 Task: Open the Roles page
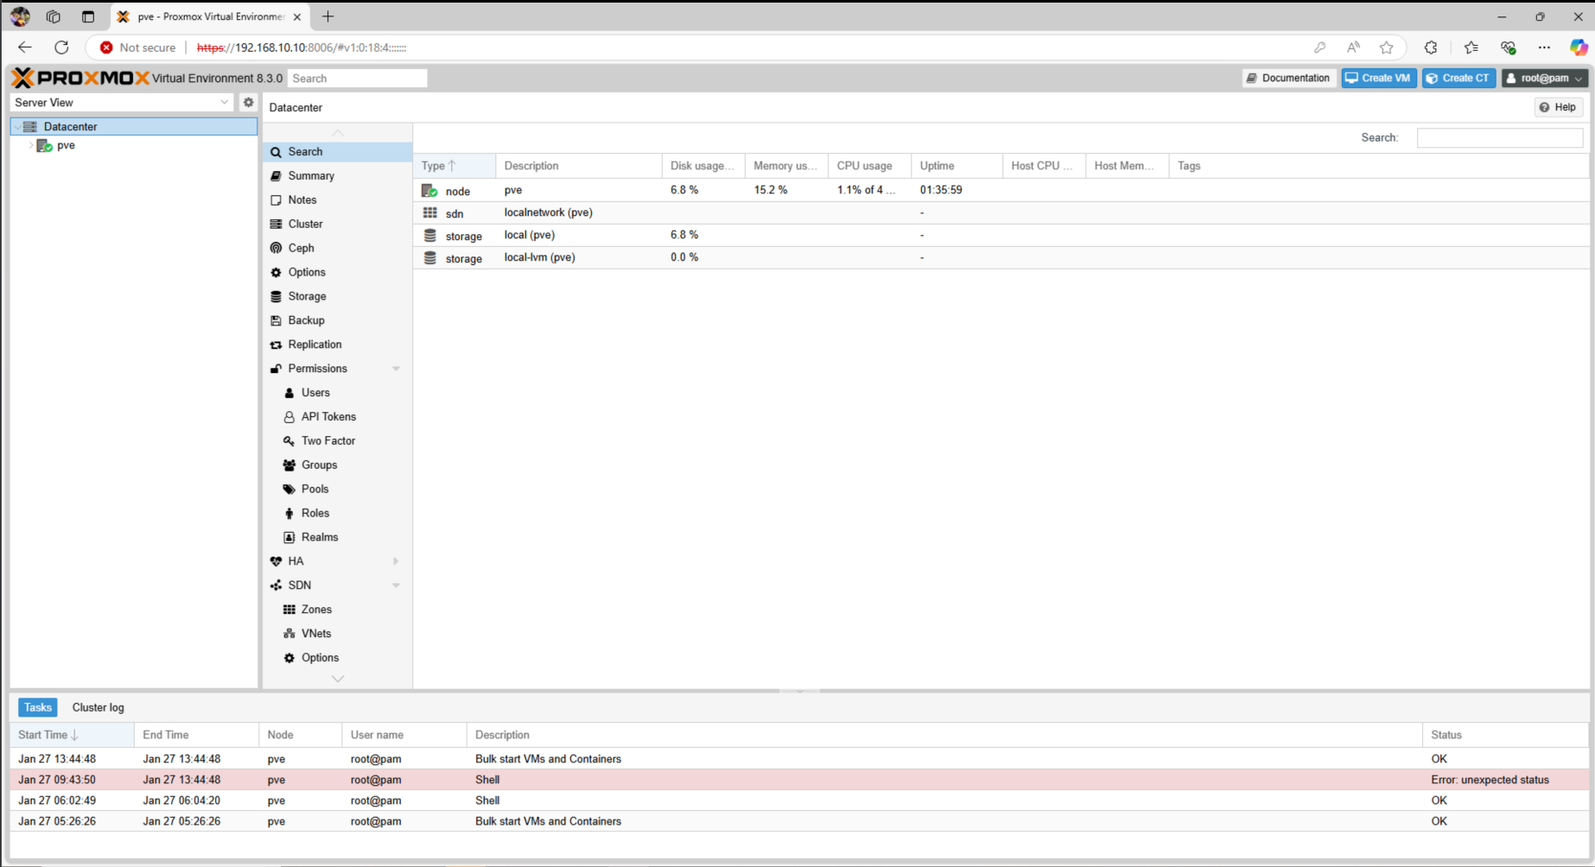pyautogui.click(x=337, y=514)
